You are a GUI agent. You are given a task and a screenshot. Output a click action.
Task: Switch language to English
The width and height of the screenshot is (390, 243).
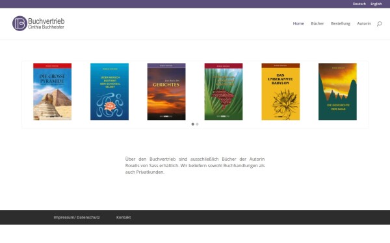pos(376,4)
